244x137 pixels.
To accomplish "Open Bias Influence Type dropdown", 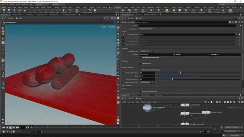I will tap(146, 82).
